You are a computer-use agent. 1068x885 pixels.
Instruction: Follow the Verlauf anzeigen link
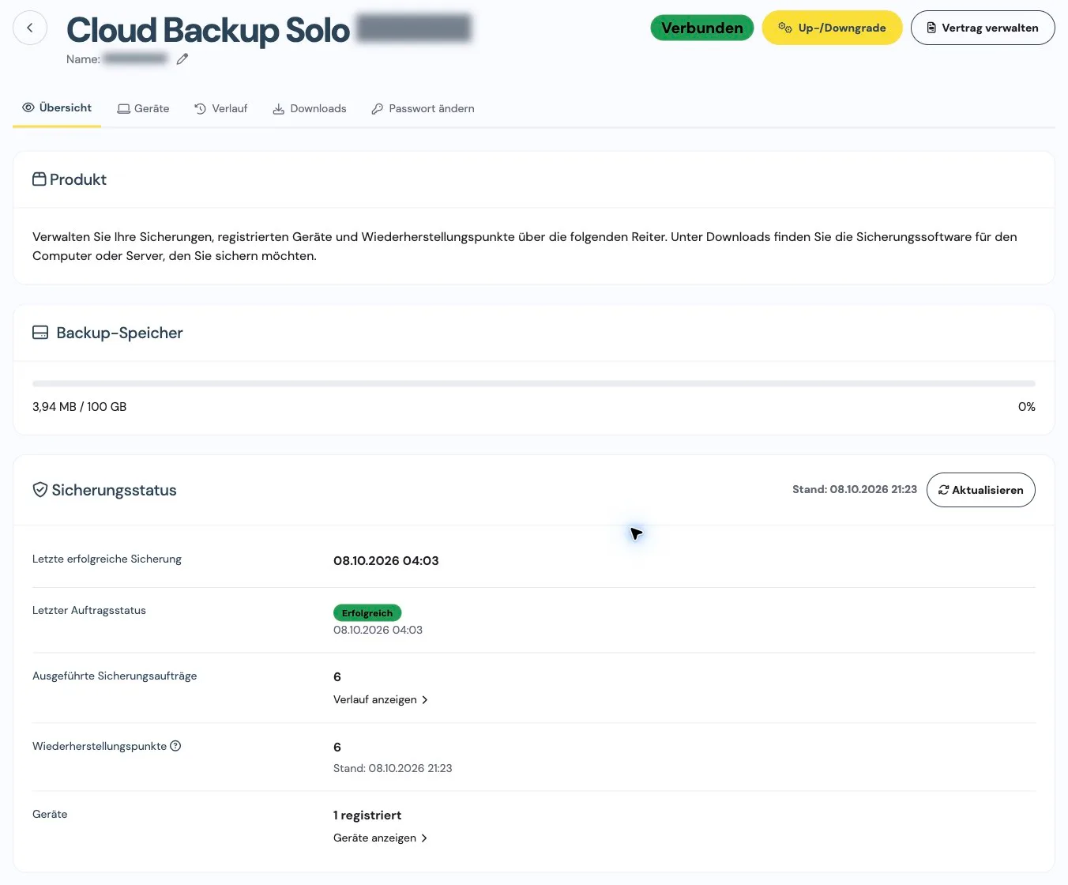click(381, 700)
